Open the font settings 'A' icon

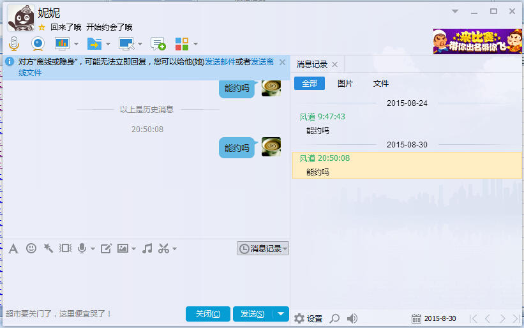click(13, 248)
